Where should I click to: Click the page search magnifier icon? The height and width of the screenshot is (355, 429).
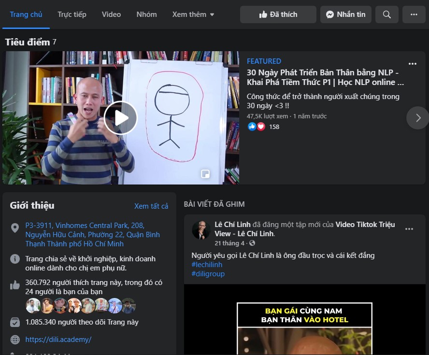(386, 14)
